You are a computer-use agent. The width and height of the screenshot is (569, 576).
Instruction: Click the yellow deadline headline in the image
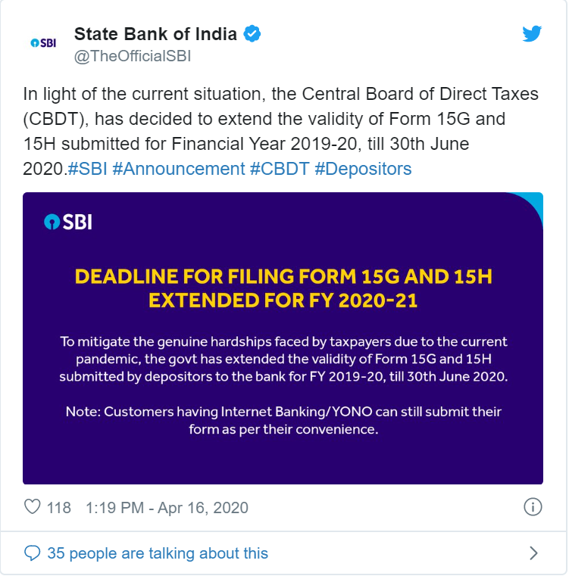click(283, 289)
